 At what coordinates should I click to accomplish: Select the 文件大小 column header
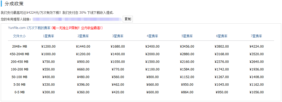tap(19, 36)
